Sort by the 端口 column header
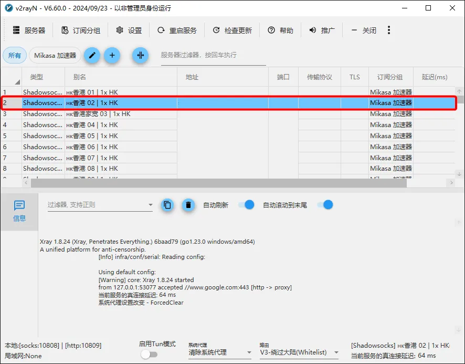Image resolution: width=465 pixels, height=364 pixels. coord(283,77)
